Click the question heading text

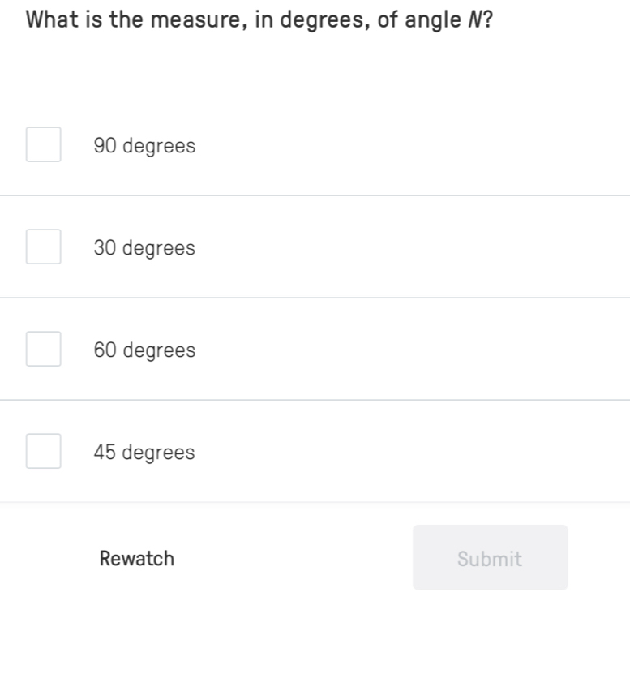[259, 20]
